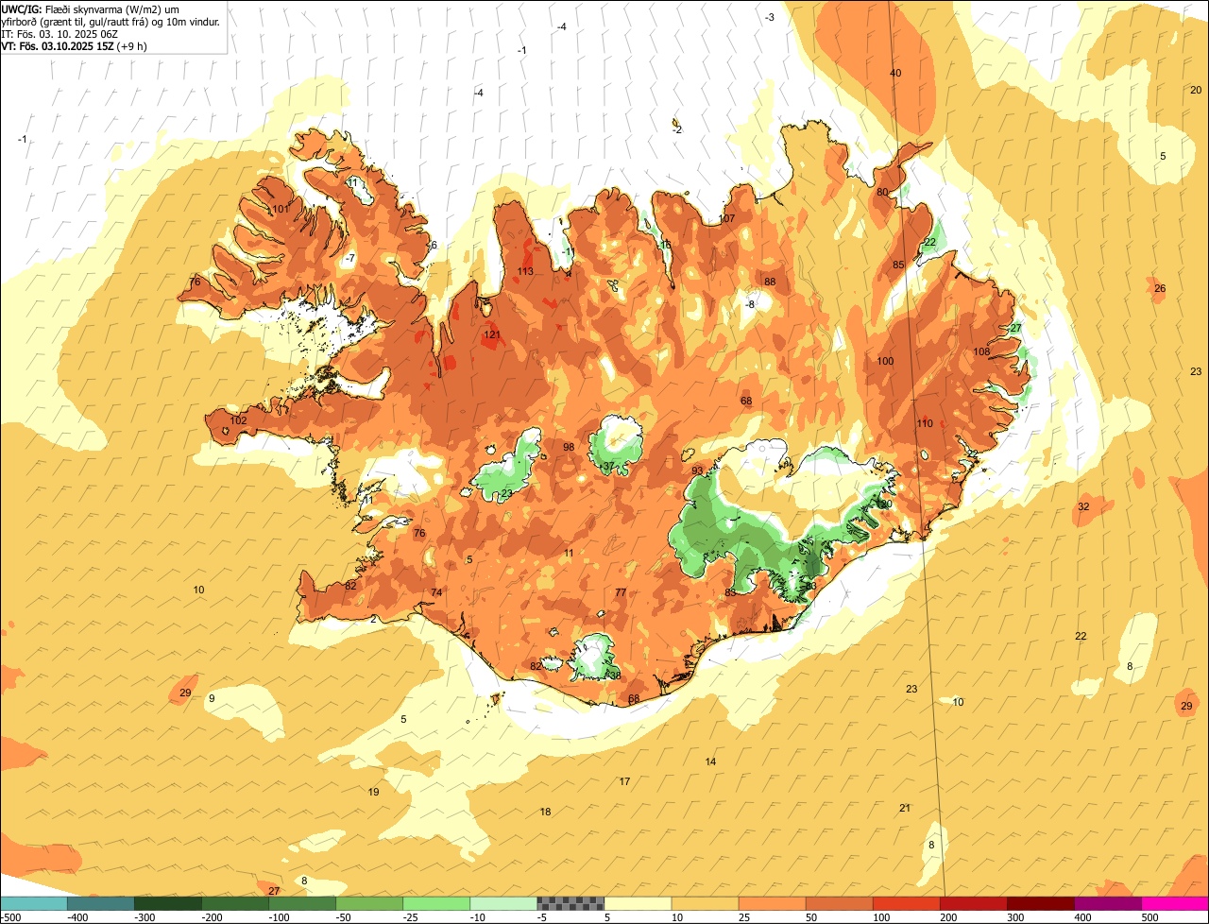Click the "VT: Fös. 03.10.2025 15Z (+9 h)" line
The width and height of the screenshot is (1209, 924).
click(74, 45)
